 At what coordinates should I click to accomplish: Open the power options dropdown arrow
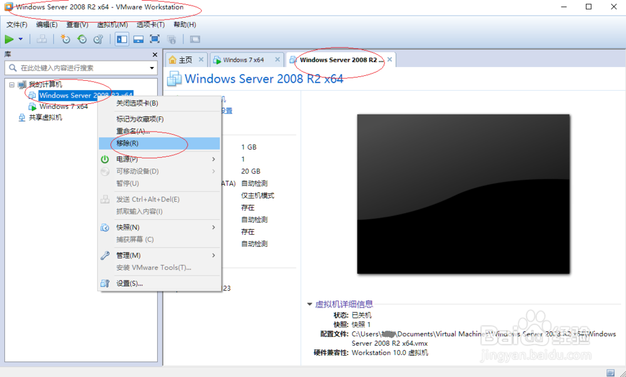tap(21, 39)
